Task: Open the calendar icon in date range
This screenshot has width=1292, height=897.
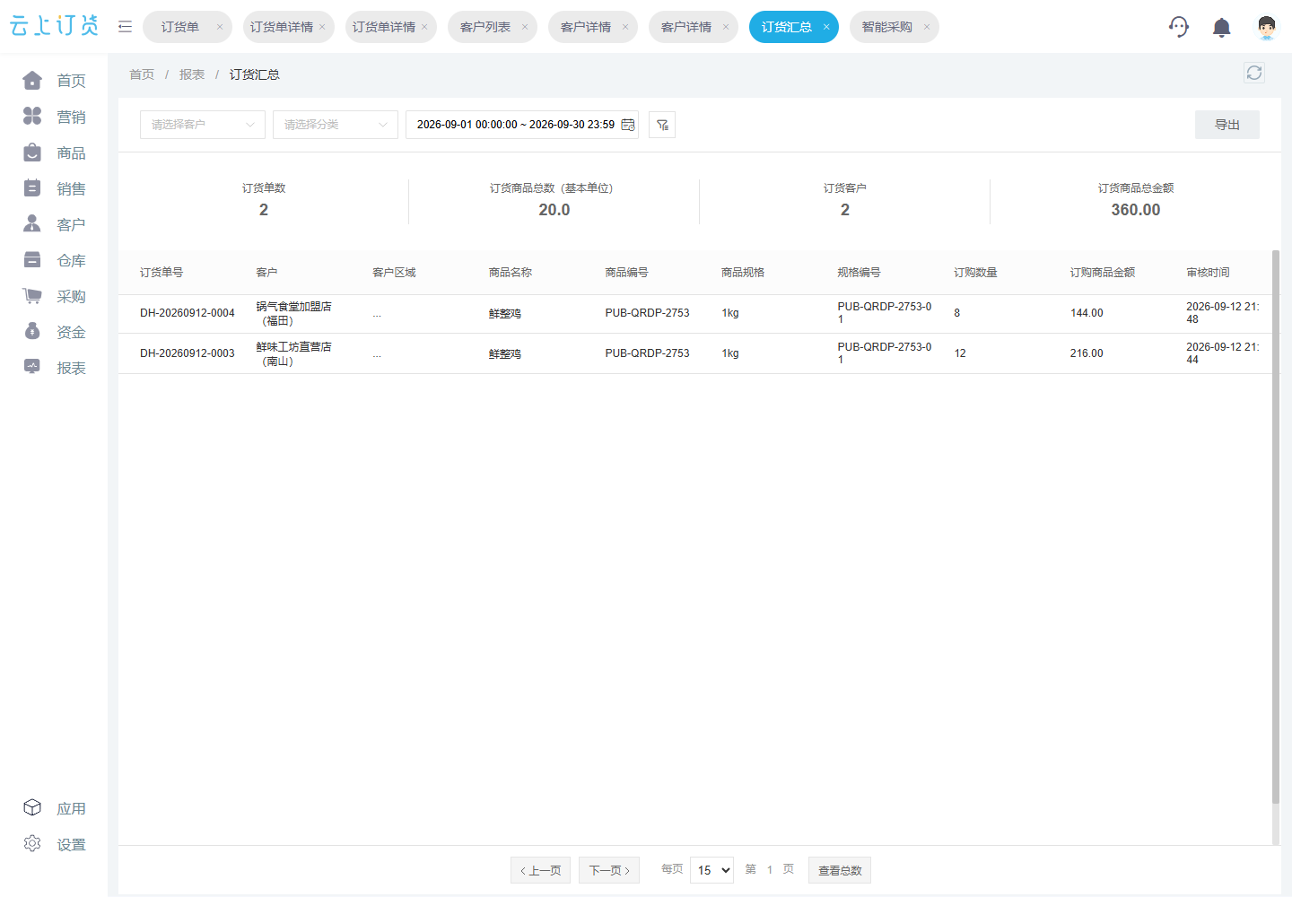Action: pos(628,125)
